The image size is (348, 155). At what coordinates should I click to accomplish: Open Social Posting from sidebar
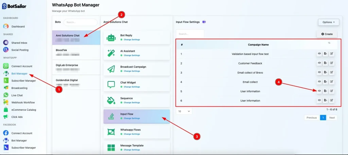click(20, 50)
